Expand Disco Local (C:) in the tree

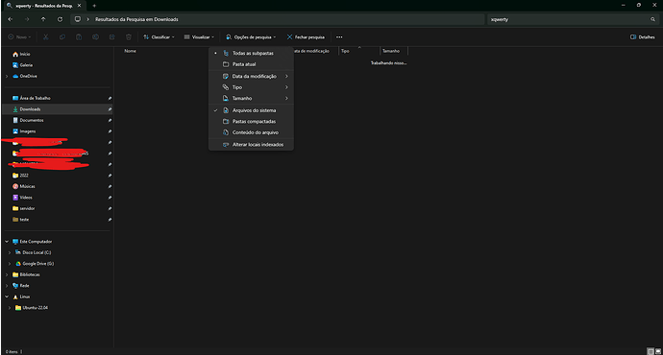[x=10, y=252]
